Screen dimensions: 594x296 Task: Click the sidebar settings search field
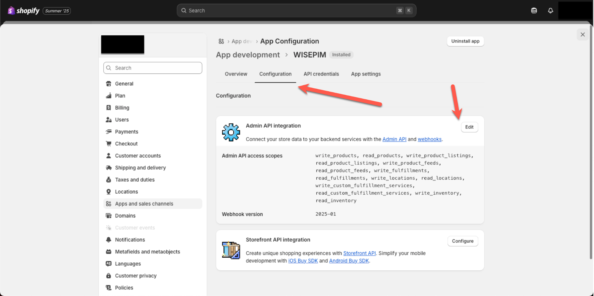[152, 68]
